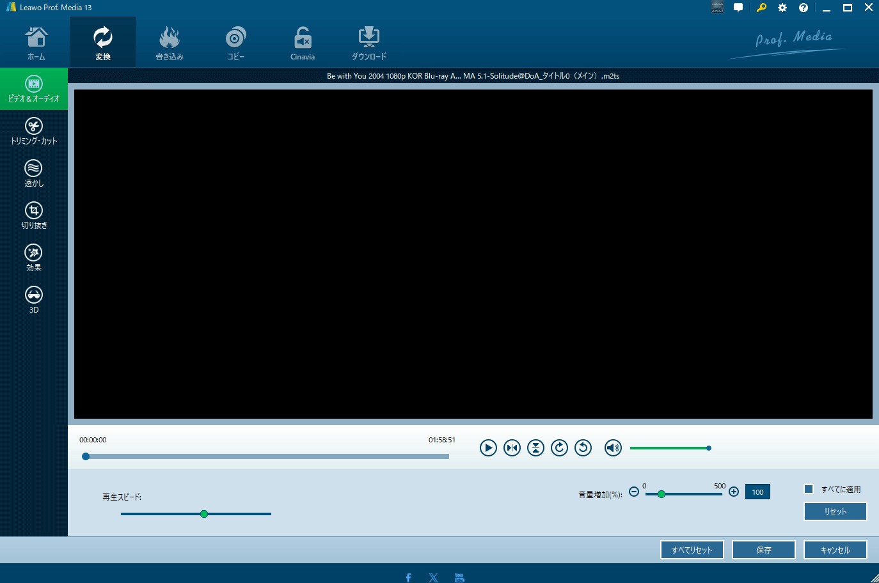The height and width of the screenshot is (583, 879).
Task: Open the 3D settings tab
Action: tap(34, 300)
